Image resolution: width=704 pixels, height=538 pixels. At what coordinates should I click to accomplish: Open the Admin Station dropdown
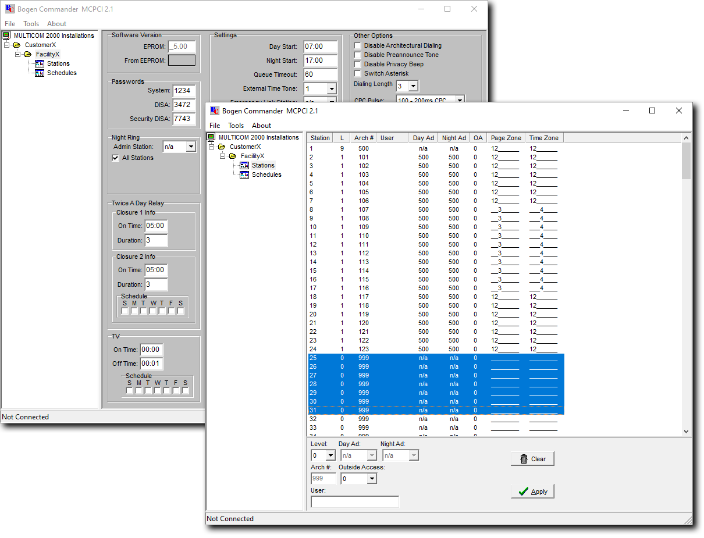click(191, 148)
